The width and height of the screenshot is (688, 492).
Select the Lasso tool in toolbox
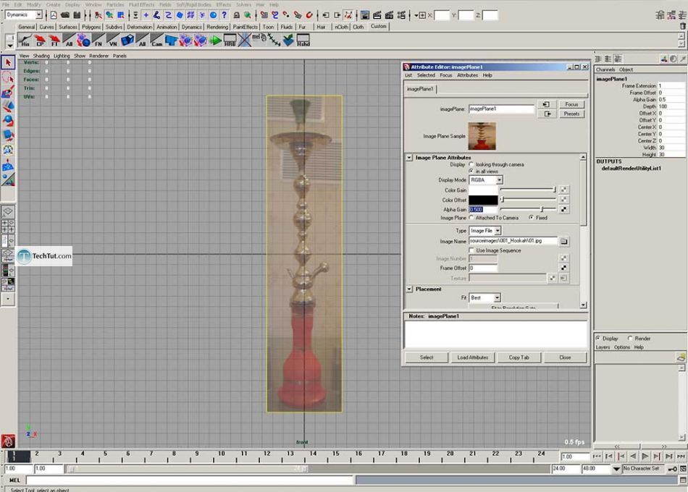pyautogui.click(x=8, y=77)
